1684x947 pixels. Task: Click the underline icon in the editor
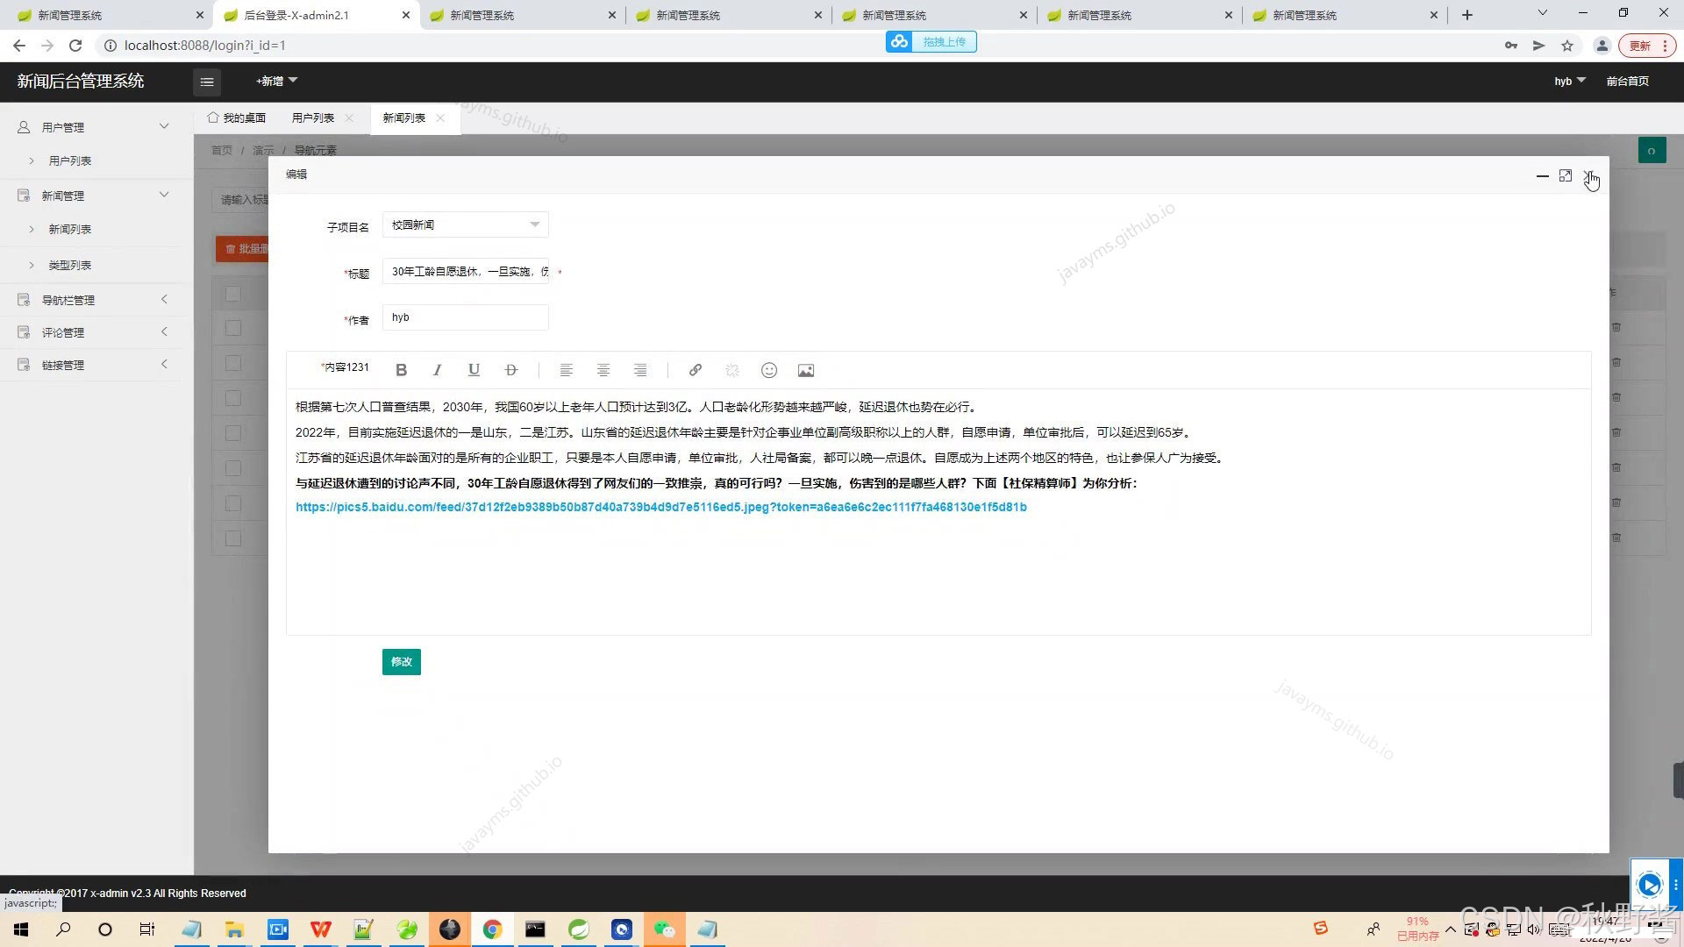[474, 370]
